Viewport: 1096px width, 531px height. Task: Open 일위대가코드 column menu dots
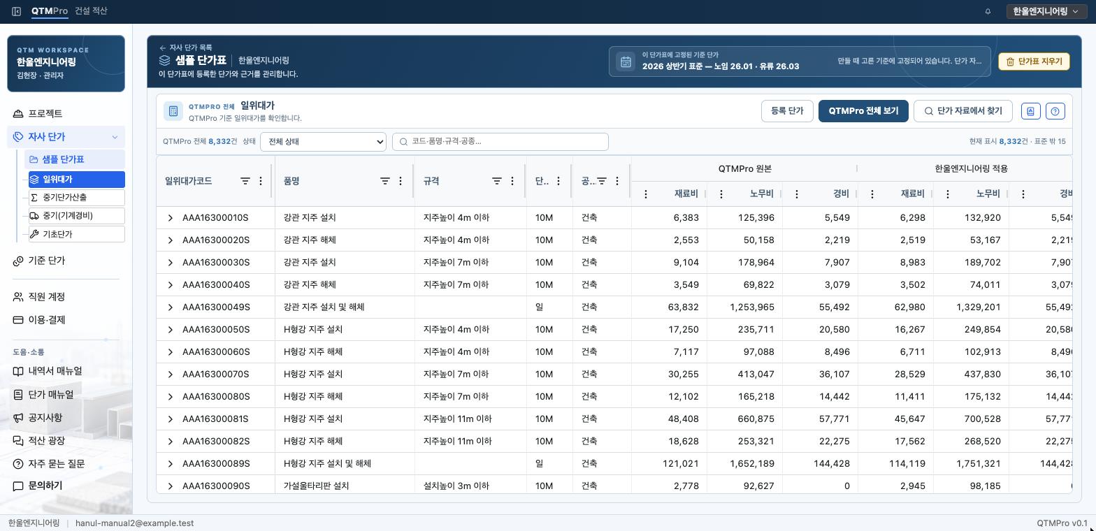(x=261, y=181)
